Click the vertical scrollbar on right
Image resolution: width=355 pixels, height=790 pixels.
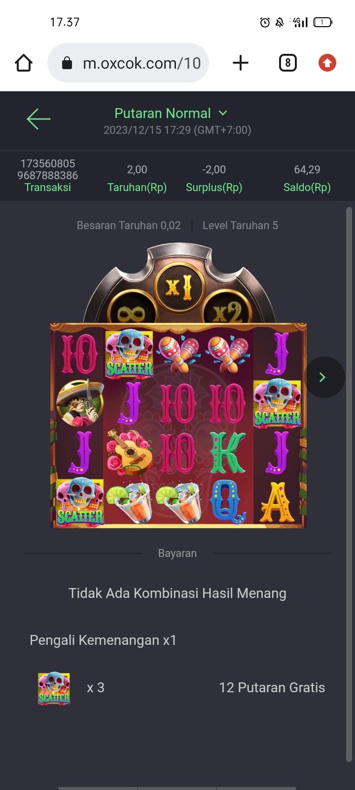point(349,484)
